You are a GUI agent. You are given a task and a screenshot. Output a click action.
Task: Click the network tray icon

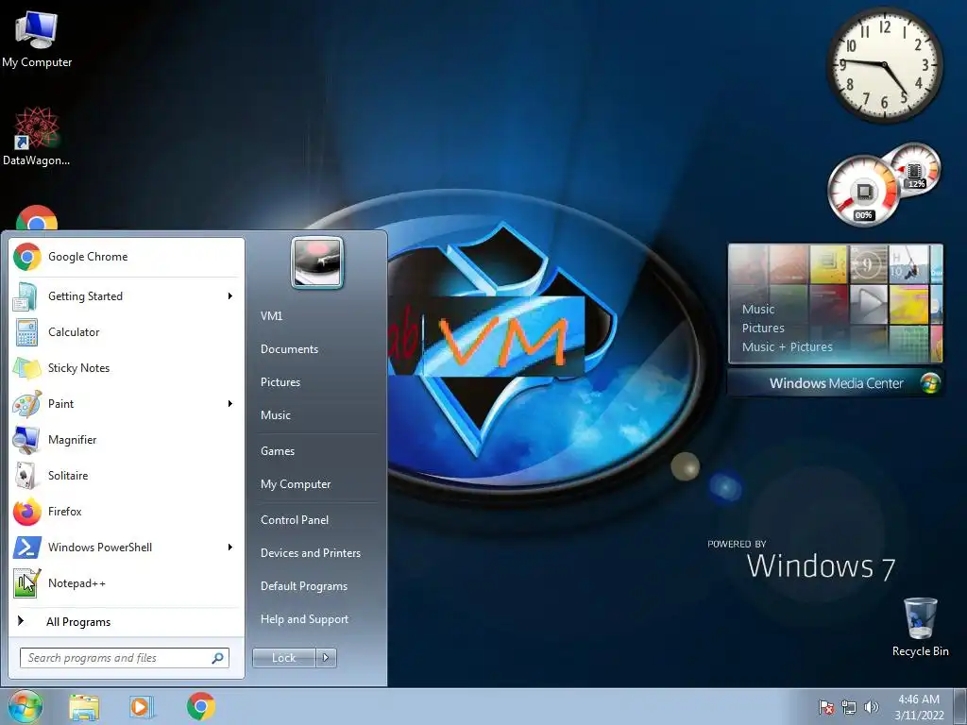849,707
